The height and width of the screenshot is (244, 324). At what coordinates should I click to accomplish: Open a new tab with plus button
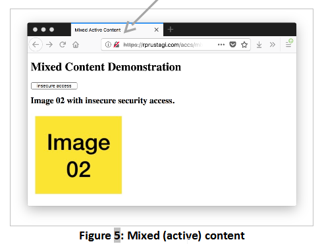pyautogui.click(x=171, y=30)
